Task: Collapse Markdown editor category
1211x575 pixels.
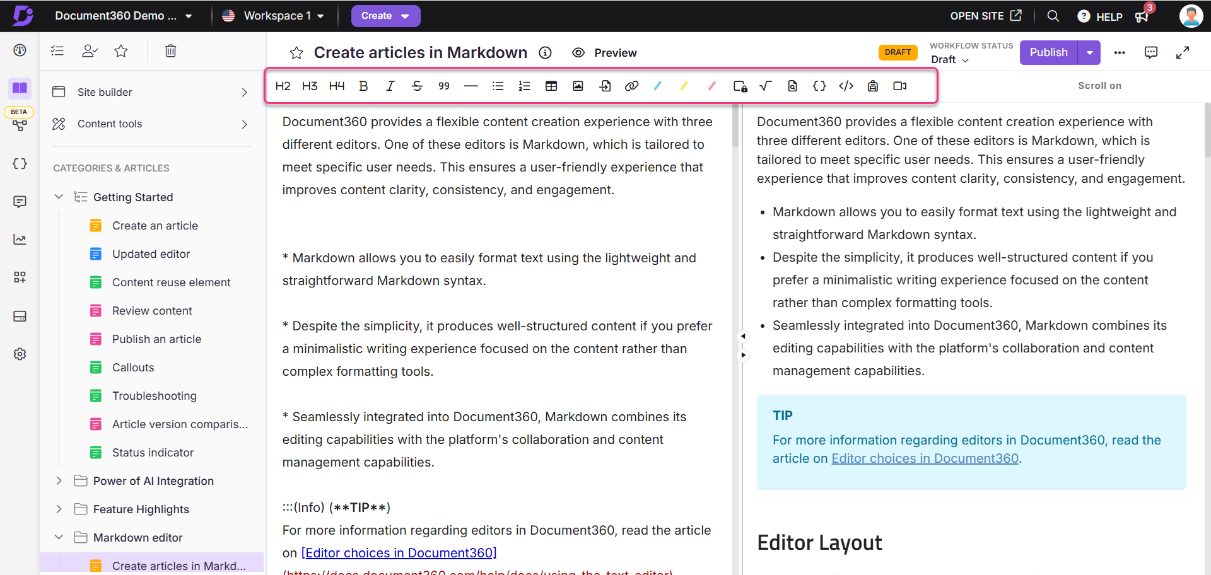Action: coord(59,537)
